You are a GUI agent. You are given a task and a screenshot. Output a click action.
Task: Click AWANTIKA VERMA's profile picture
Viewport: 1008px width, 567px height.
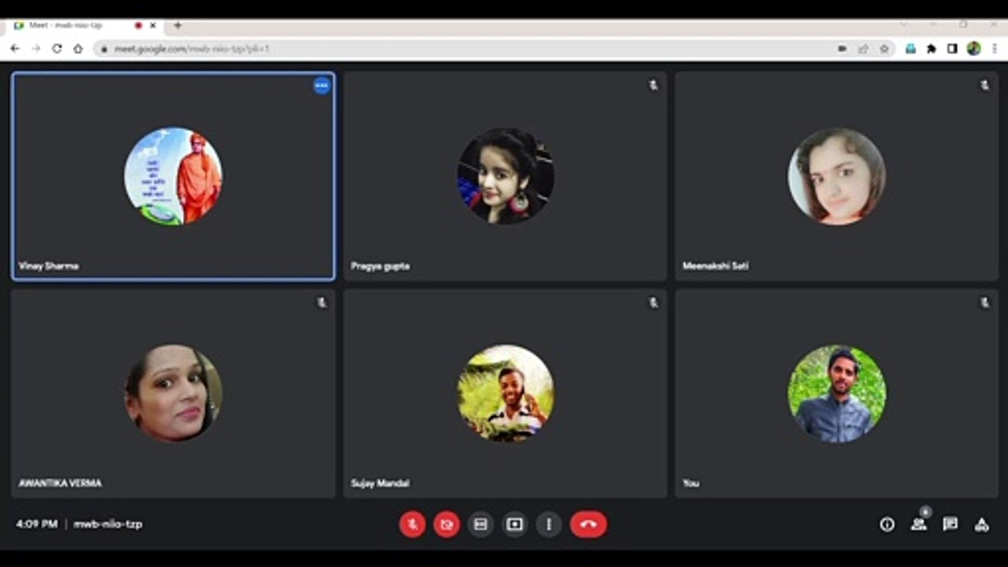pos(173,393)
